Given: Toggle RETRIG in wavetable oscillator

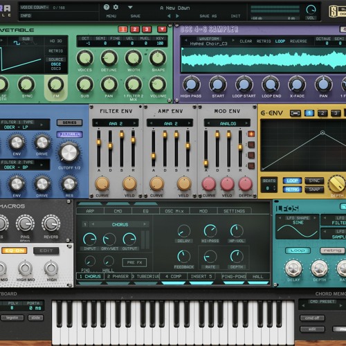Looking at the screenshot, I should [x=55, y=51].
